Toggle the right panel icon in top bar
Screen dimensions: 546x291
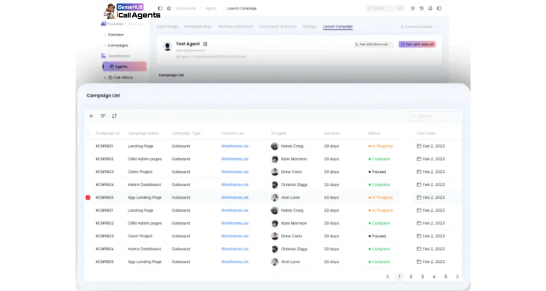[x=439, y=8]
